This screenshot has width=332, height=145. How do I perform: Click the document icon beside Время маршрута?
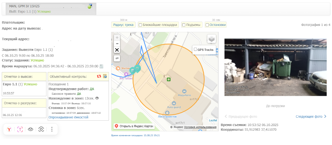101,66
